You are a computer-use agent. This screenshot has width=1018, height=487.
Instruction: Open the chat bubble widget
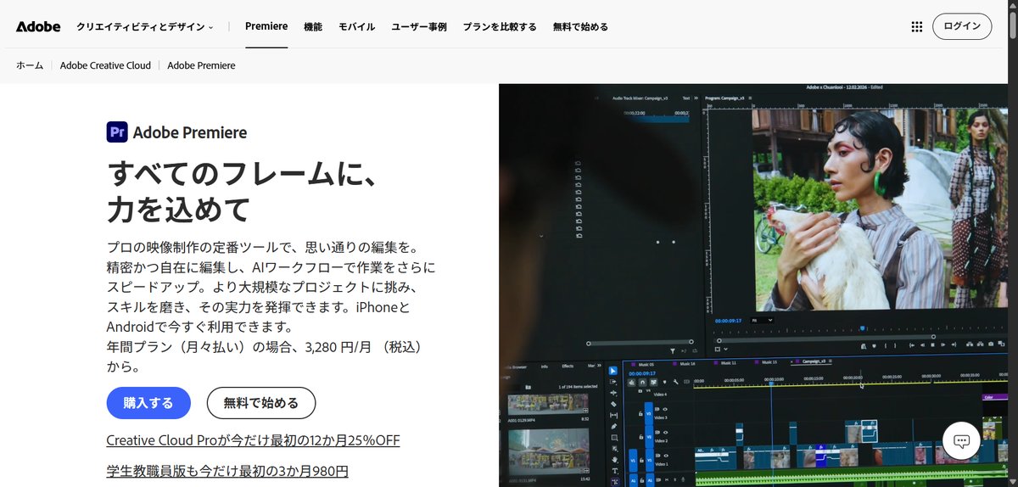(961, 440)
